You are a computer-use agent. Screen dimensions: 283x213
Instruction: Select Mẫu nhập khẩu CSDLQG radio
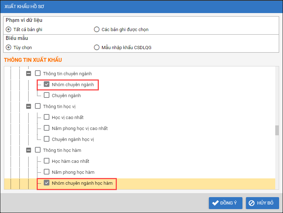pos(97,47)
